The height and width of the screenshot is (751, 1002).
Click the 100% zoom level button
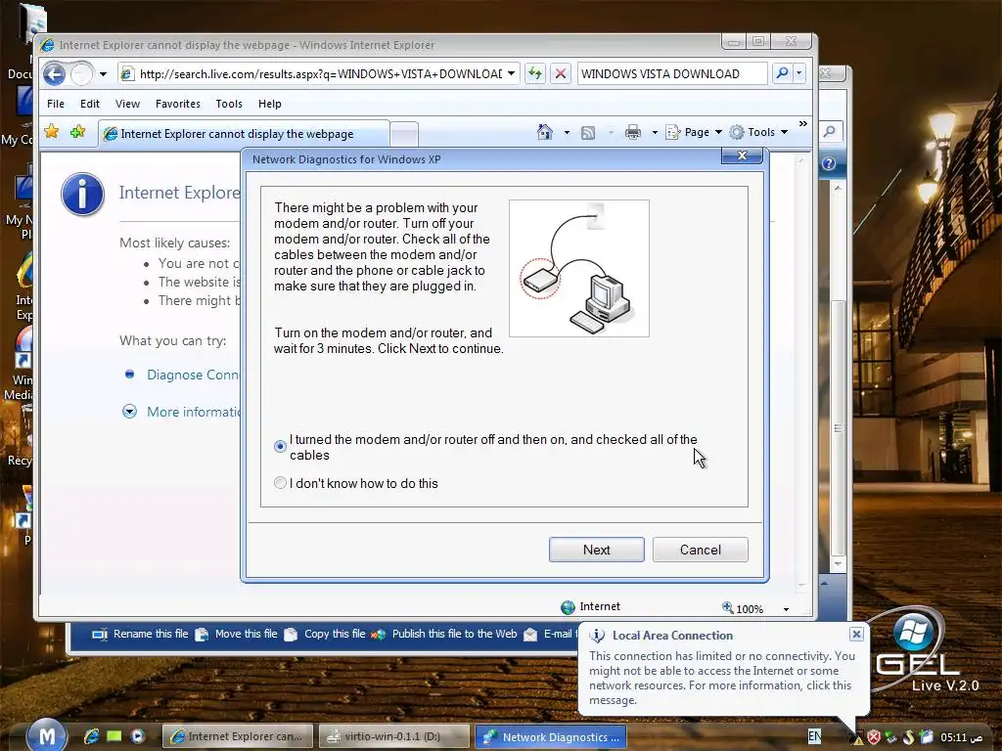pos(744,608)
